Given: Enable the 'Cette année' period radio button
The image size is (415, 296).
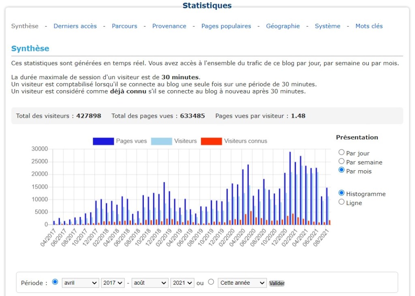Looking at the screenshot, I should click(x=211, y=282).
